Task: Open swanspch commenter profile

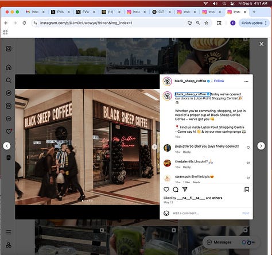Action: pos(182,176)
